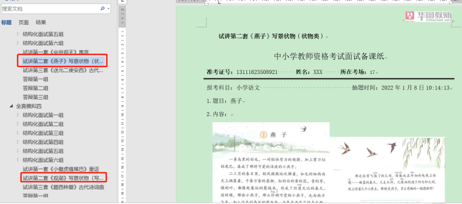Open the 答辩第二组 heading
Image resolution: width=462 pixels, height=204 pixels.
(35, 88)
